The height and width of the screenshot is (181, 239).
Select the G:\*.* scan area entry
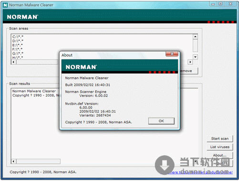tap(18, 53)
